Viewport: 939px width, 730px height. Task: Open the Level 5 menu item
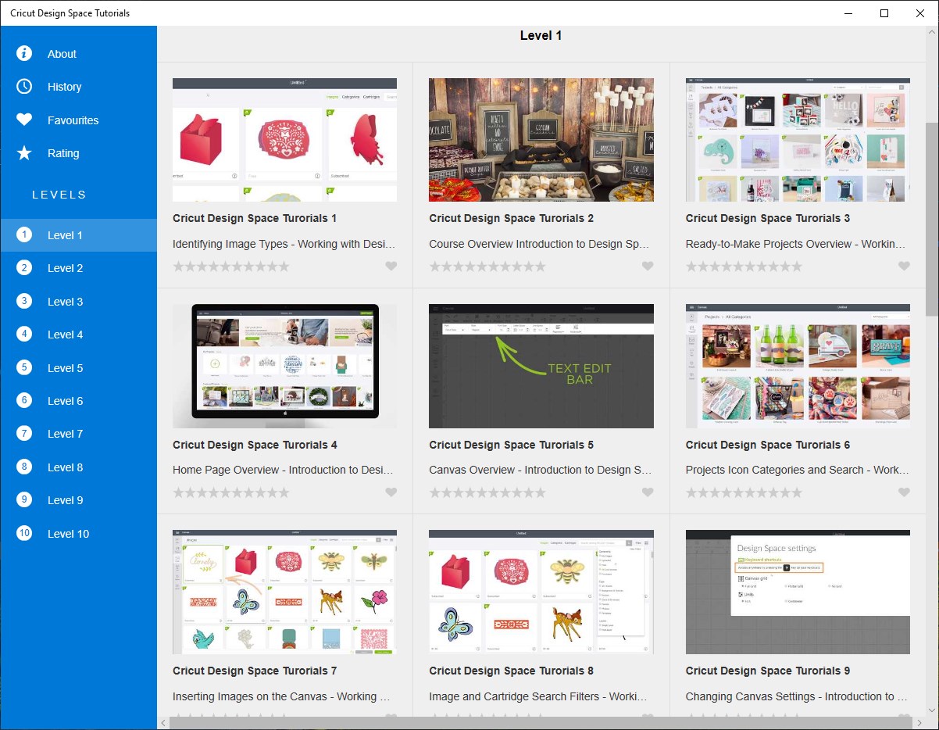pyautogui.click(x=78, y=368)
